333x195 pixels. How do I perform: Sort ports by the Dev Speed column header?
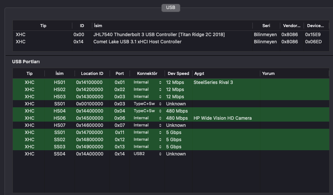coord(178,74)
